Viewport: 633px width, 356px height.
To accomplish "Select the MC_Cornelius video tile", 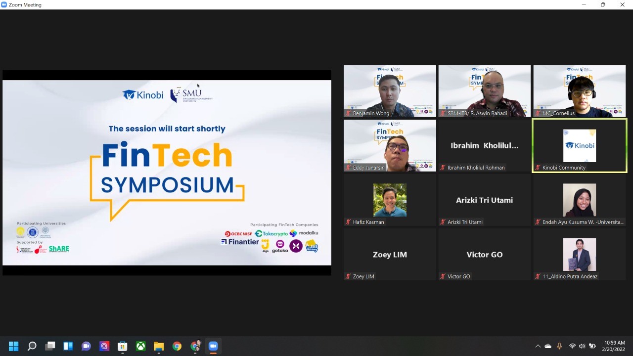I will coord(579,91).
